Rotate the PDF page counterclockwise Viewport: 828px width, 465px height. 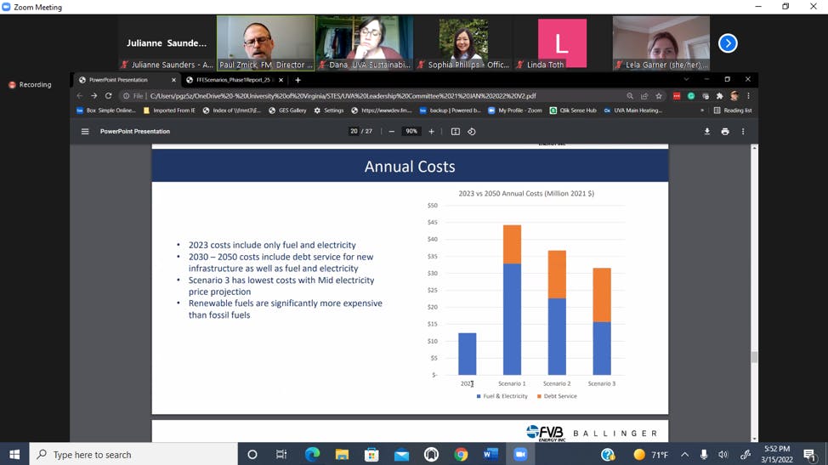click(472, 132)
